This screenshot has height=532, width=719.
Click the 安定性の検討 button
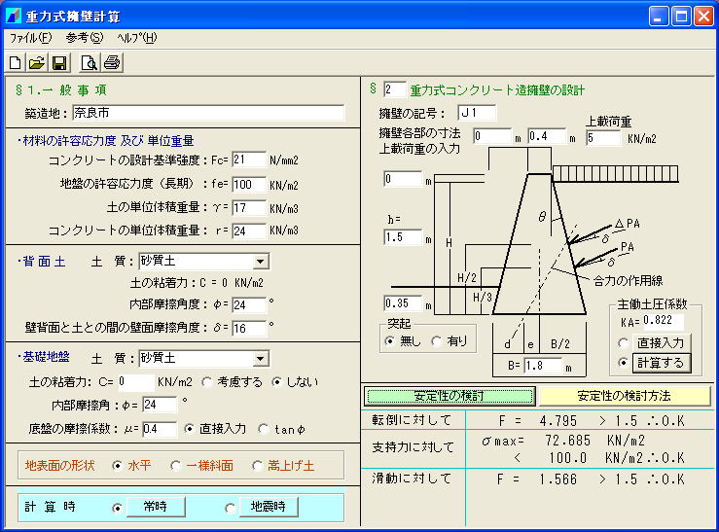tap(449, 396)
